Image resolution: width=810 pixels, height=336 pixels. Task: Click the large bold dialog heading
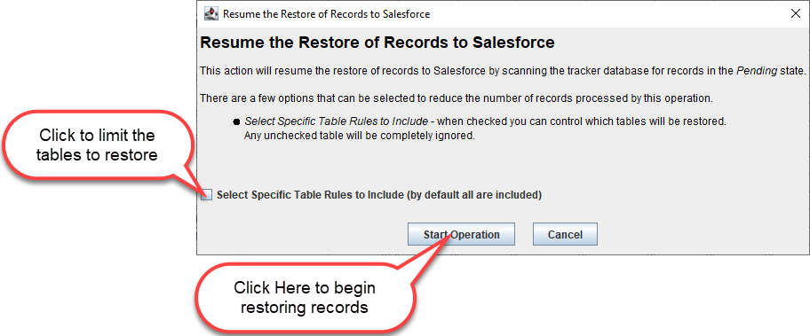377,43
